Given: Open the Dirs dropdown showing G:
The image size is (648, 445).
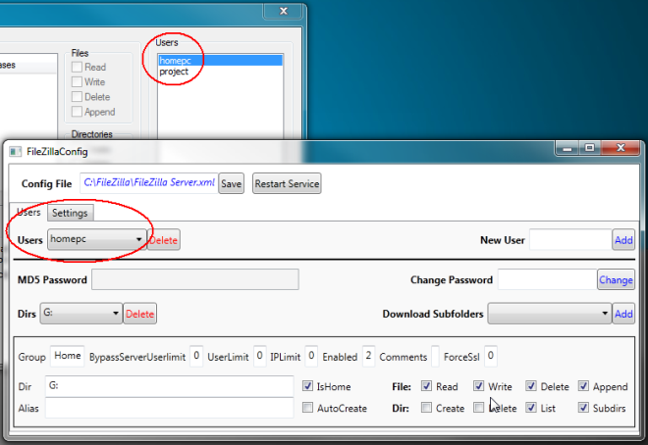Looking at the screenshot, I should coord(81,314).
